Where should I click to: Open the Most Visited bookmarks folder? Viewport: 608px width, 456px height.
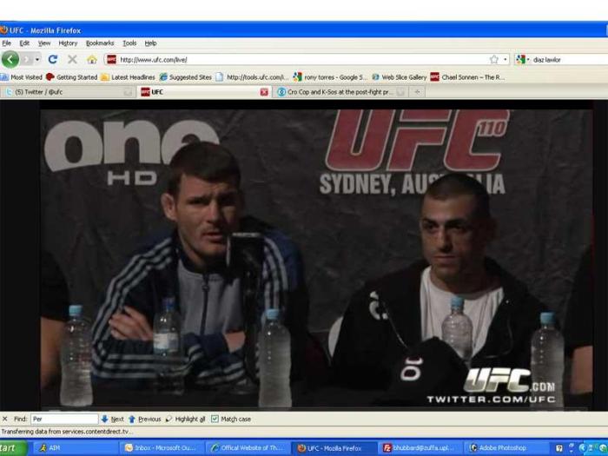22,77
